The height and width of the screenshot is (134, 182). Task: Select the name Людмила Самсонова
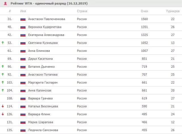pos(43,130)
